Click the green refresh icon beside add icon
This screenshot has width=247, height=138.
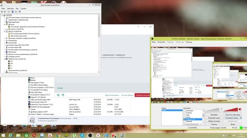[63, 95]
